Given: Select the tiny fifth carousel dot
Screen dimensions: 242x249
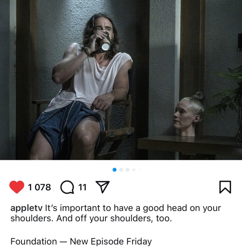Looking at the screenshot, I should click(x=140, y=170).
